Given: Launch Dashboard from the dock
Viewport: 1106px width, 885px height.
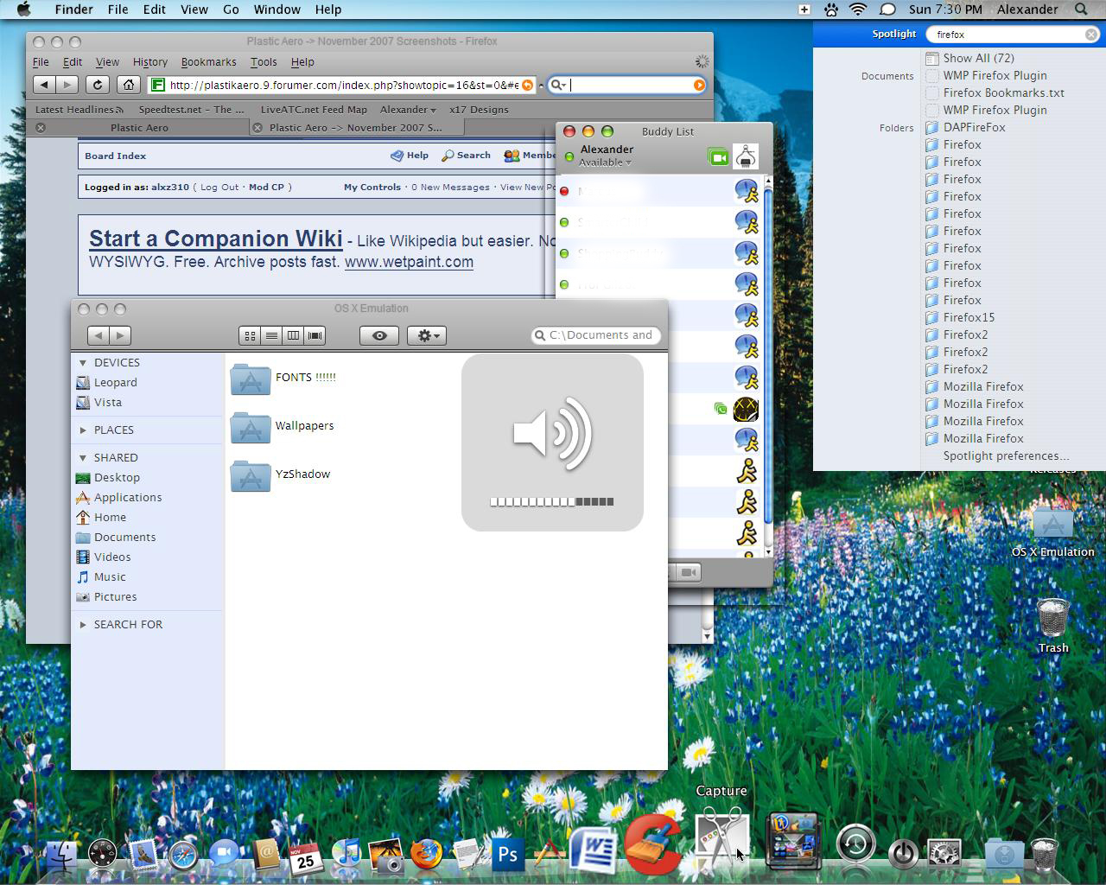Looking at the screenshot, I should (x=102, y=854).
